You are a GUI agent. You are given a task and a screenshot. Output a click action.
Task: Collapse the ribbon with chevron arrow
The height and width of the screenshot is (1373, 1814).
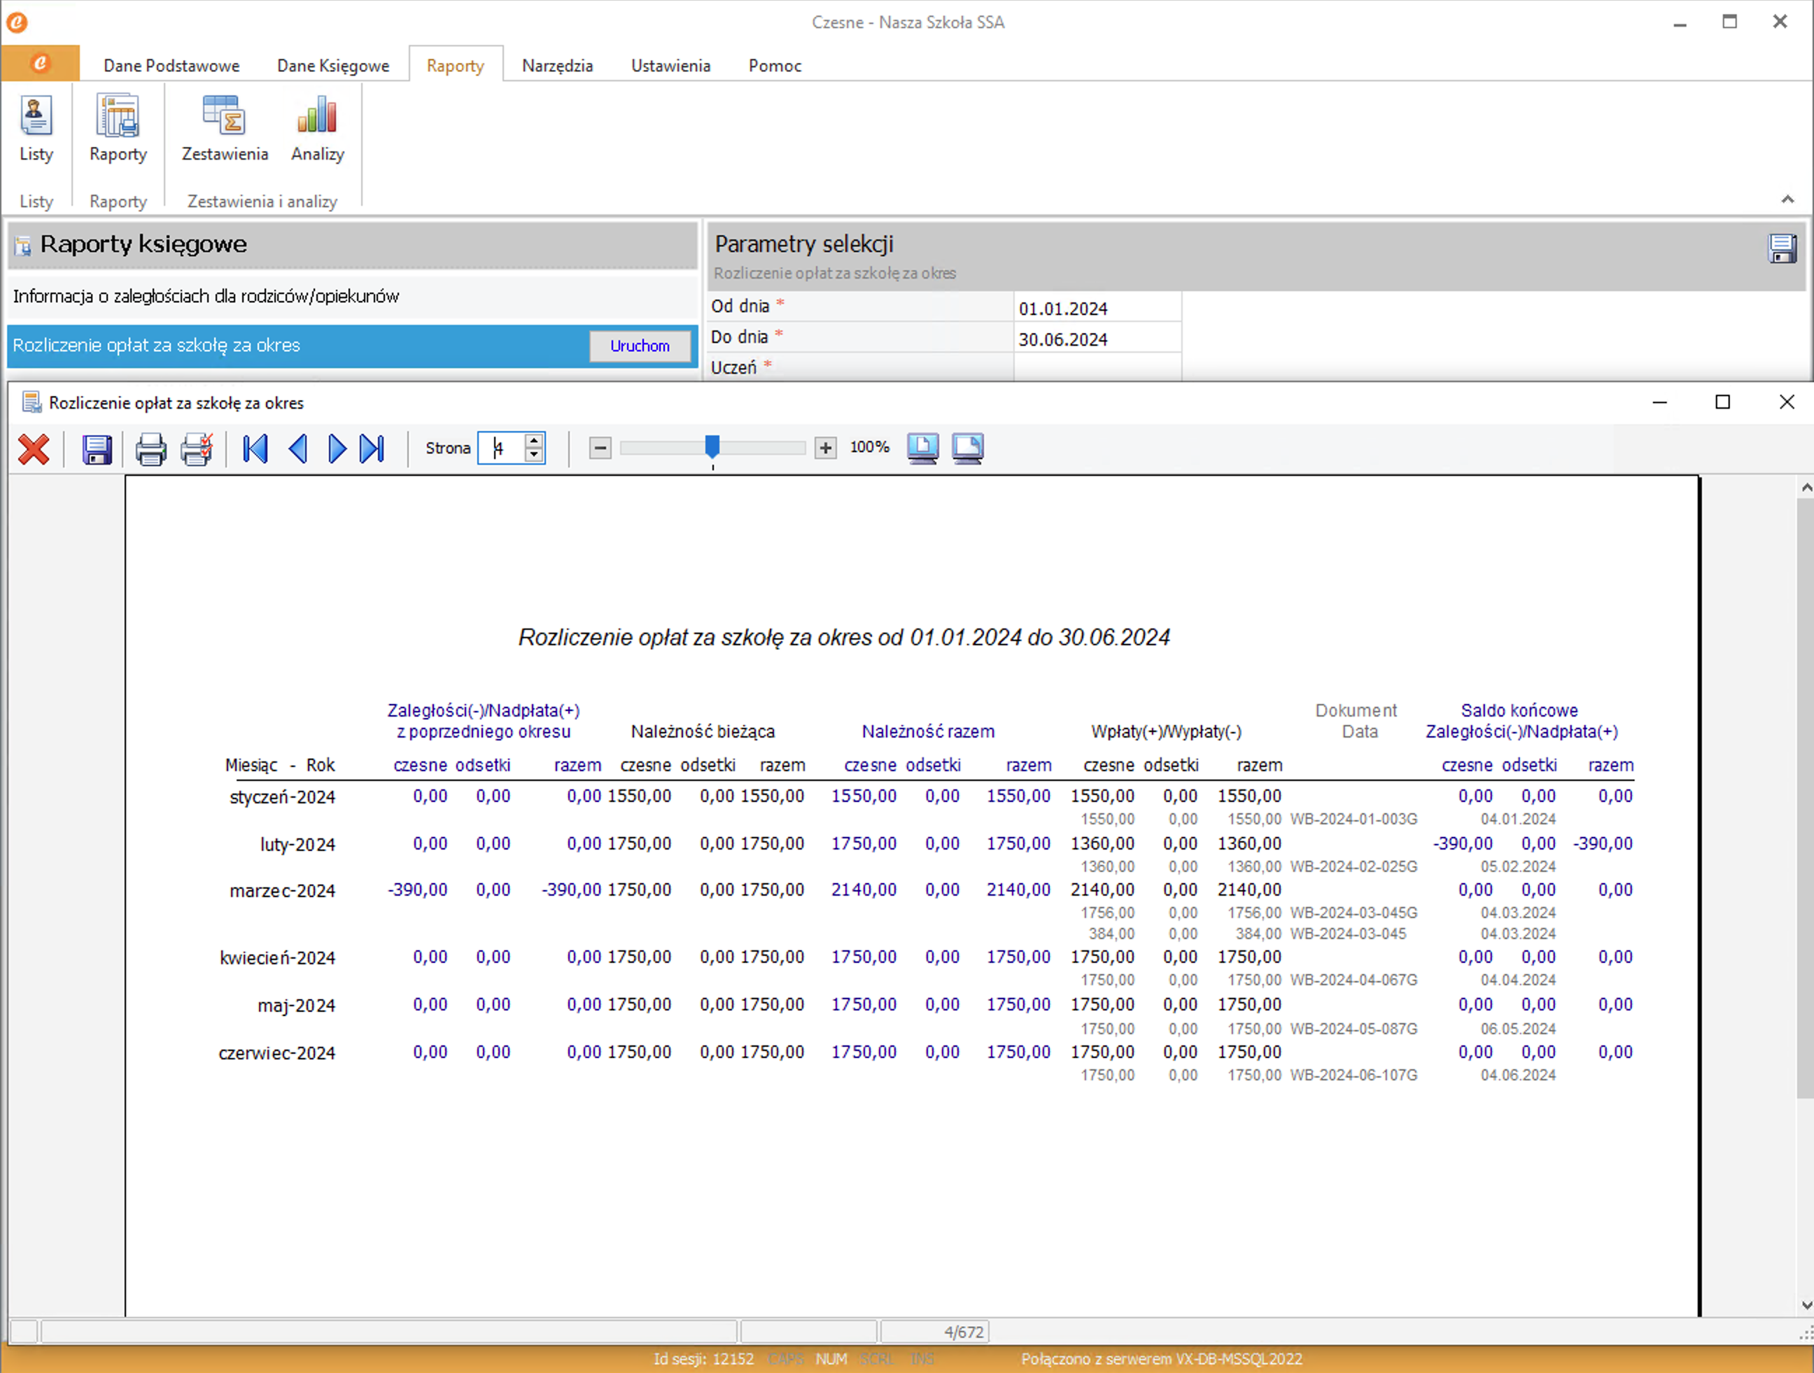click(1787, 199)
